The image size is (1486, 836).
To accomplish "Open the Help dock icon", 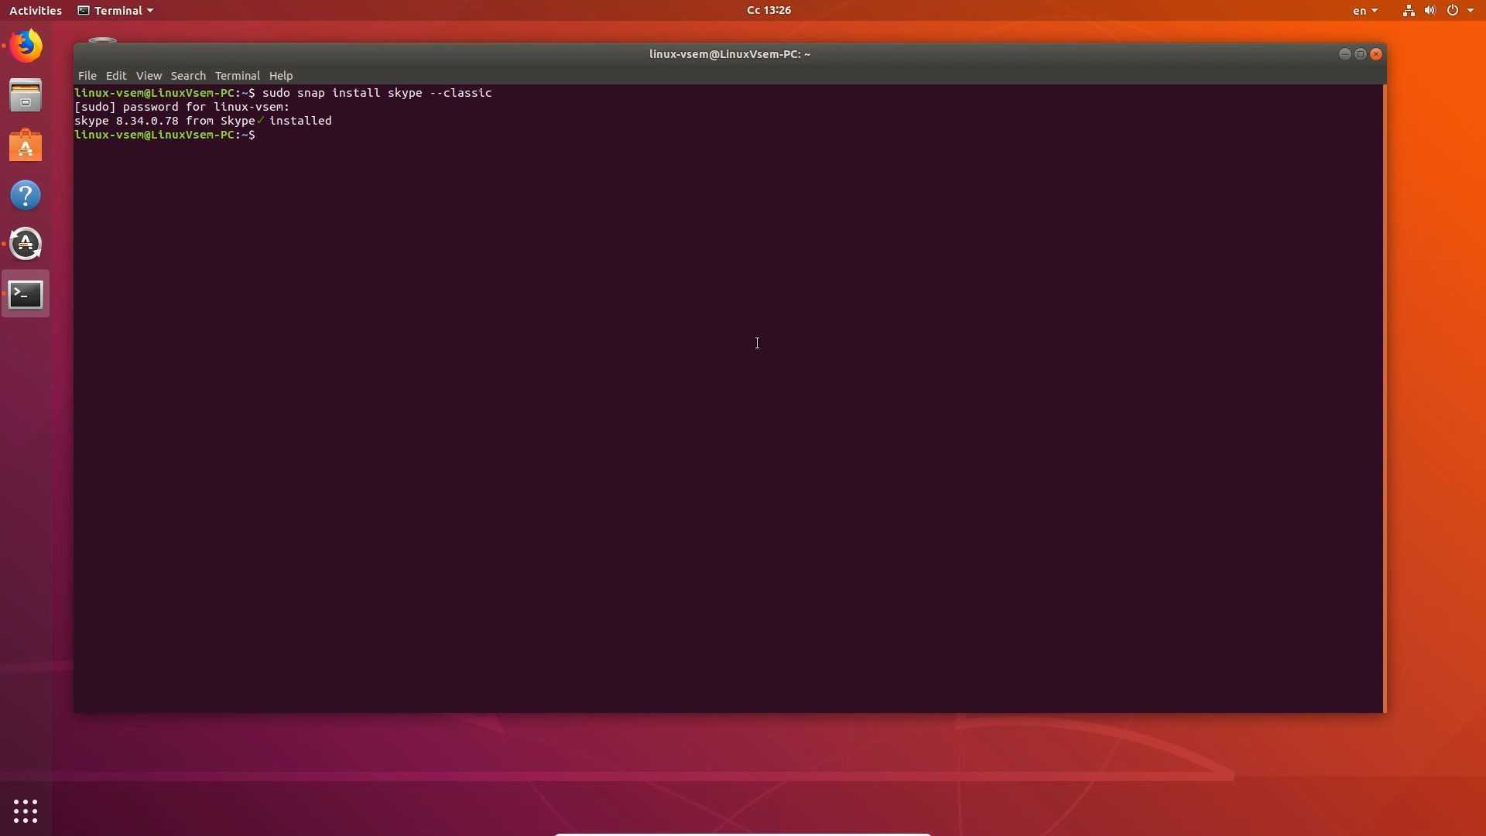I will 26,195.
